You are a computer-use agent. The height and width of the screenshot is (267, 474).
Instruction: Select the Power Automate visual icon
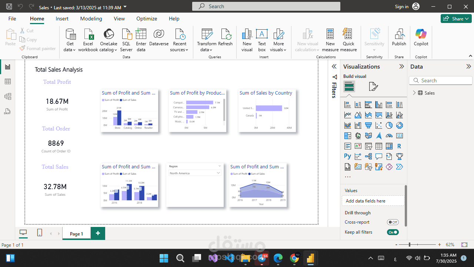(399, 167)
